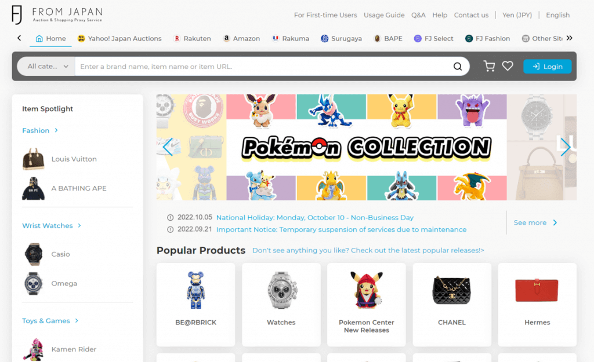Open the Q&A link
The image size is (594, 362).
pos(418,15)
